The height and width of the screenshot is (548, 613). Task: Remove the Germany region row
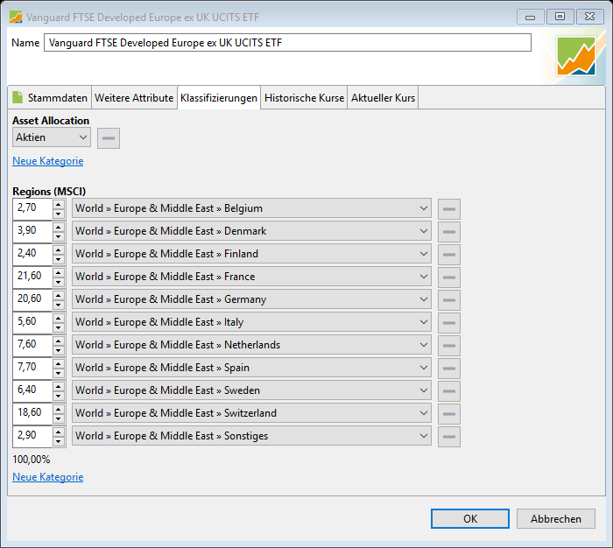[448, 299]
